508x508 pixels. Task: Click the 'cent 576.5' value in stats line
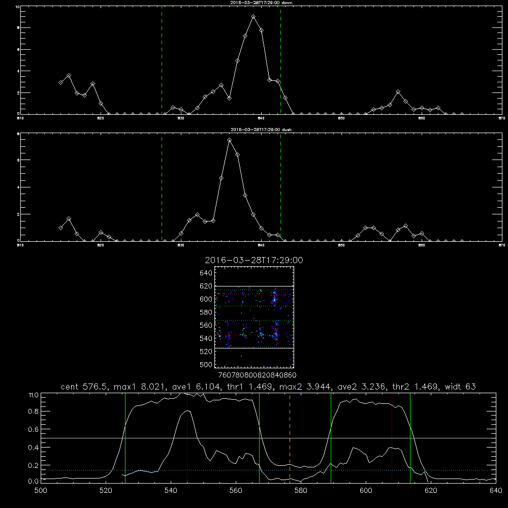pyautogui.click(x=84, y=387)
